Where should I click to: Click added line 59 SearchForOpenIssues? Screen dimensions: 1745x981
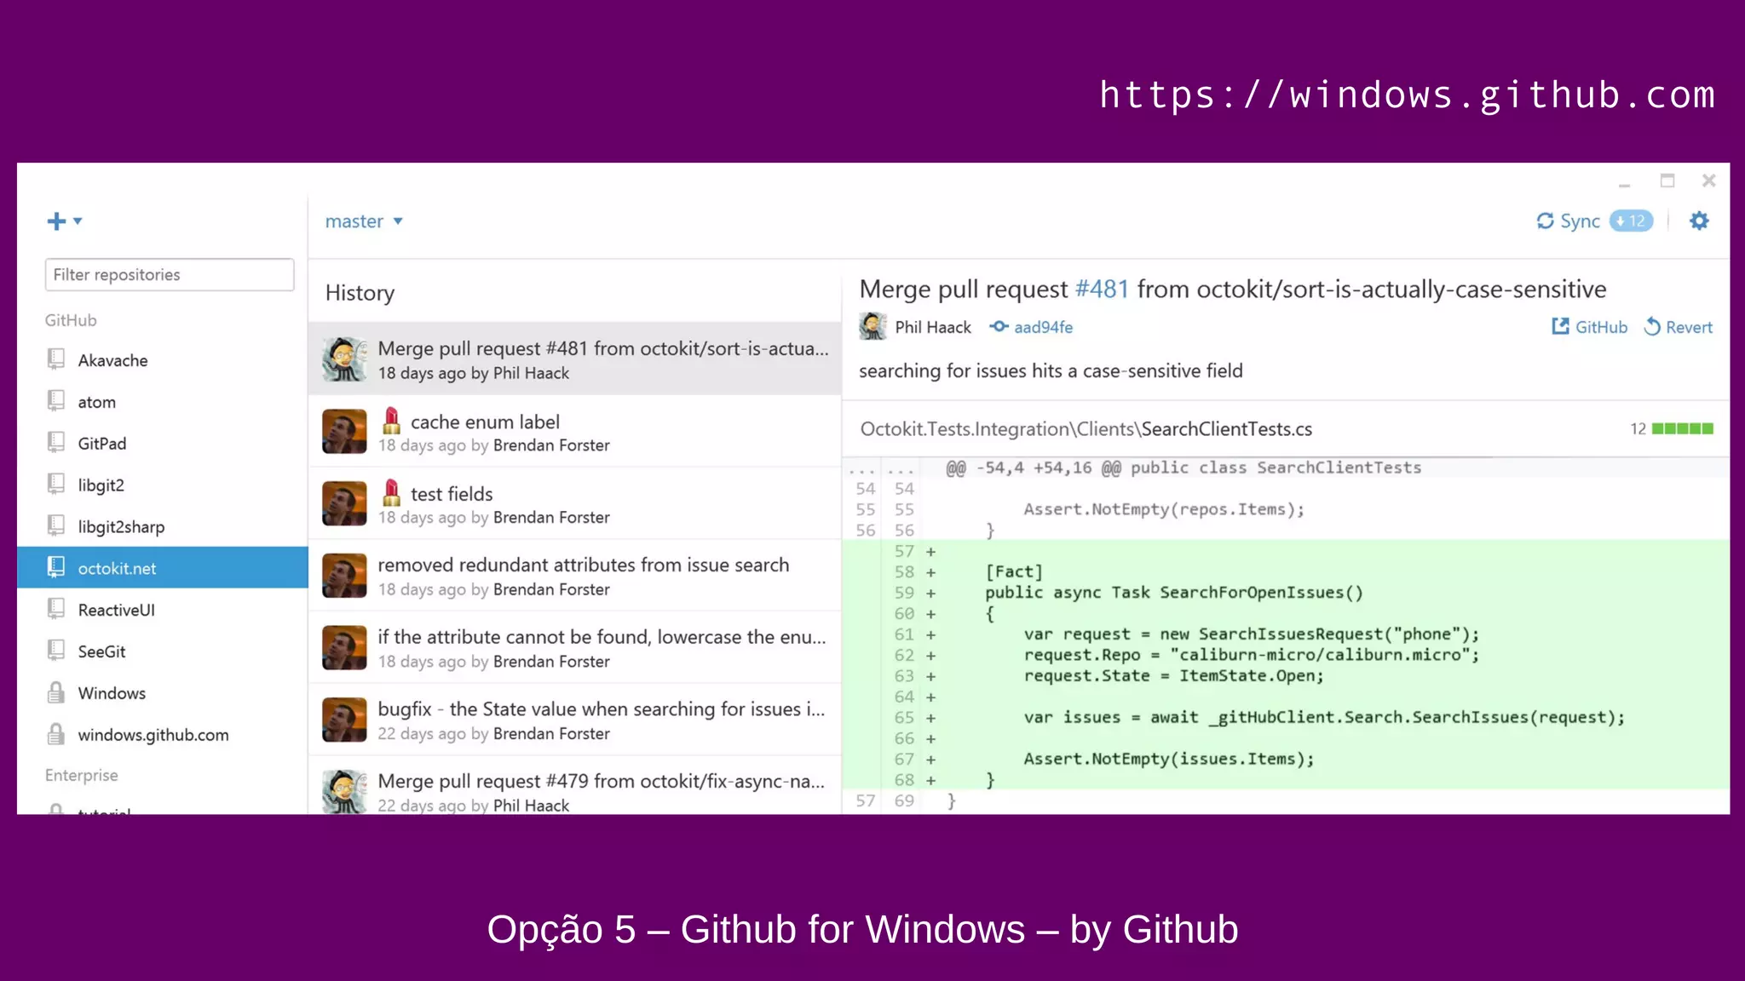coord(1286,593)
